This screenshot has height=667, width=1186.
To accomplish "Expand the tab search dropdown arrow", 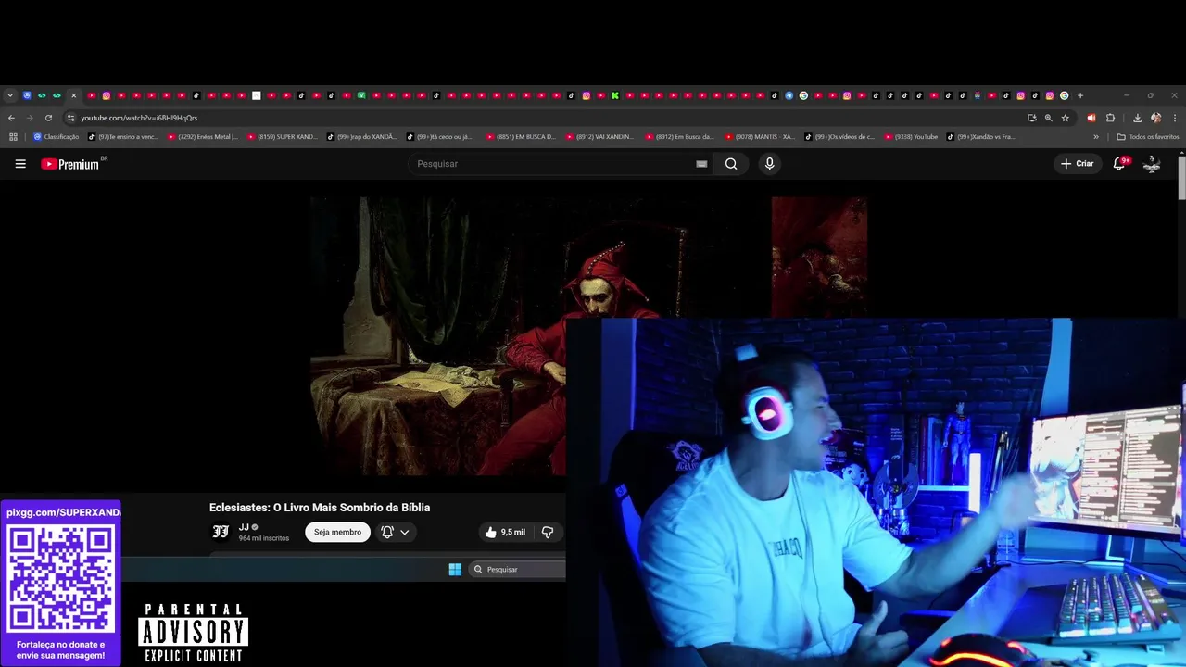I will [10, 95].
